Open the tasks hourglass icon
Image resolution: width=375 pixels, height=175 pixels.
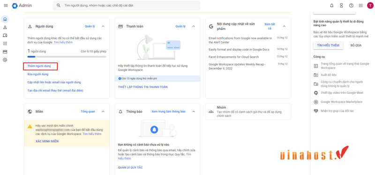coord(341,6)
